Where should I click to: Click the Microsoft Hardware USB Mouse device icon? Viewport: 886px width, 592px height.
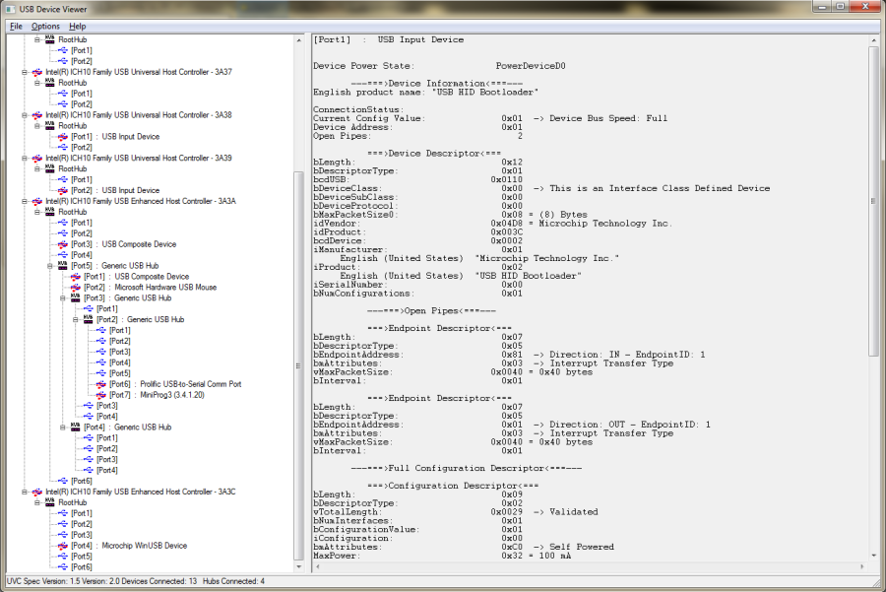(76, 288)
